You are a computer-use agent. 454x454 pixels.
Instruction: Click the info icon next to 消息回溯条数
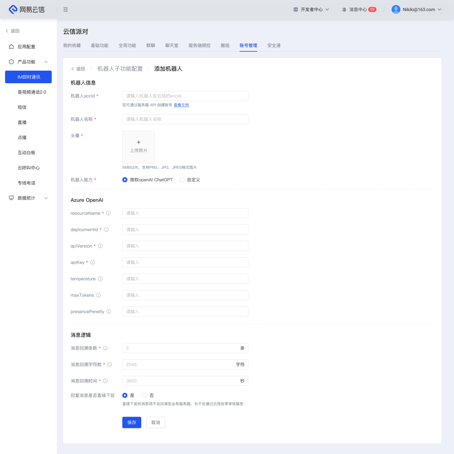click(105, 348)
